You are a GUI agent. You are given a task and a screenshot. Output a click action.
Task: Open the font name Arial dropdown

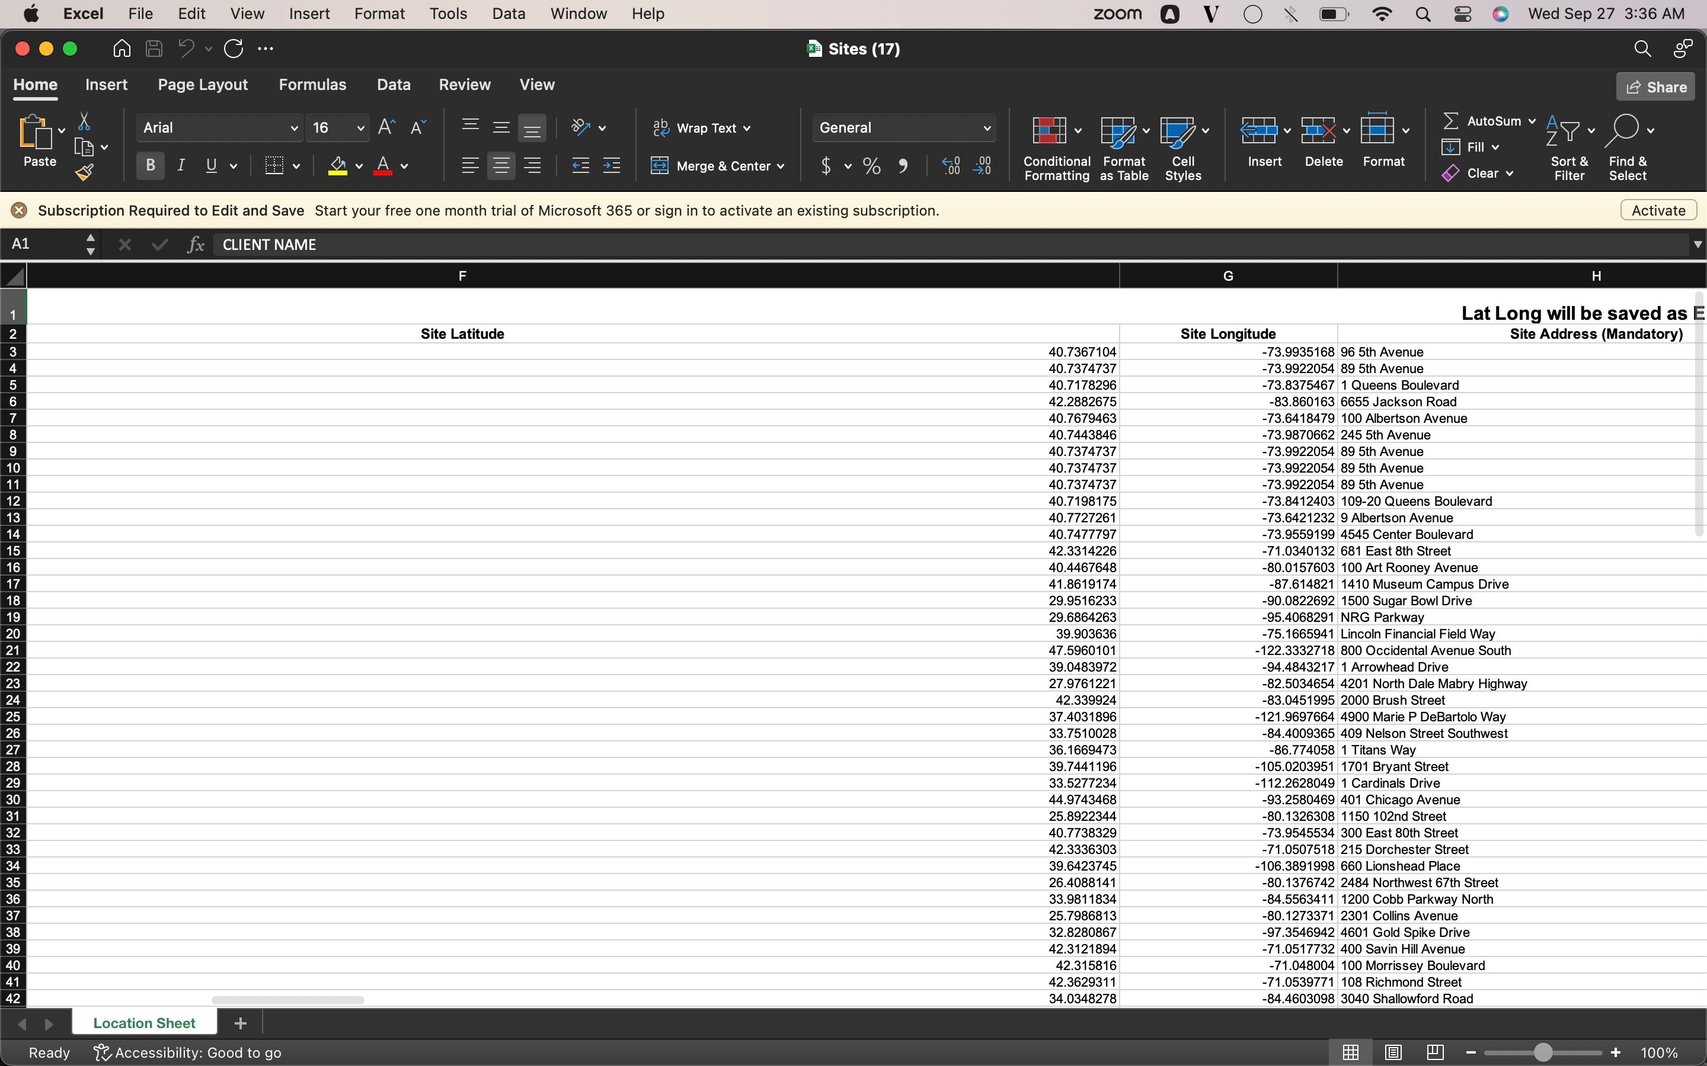pos(294,129)
